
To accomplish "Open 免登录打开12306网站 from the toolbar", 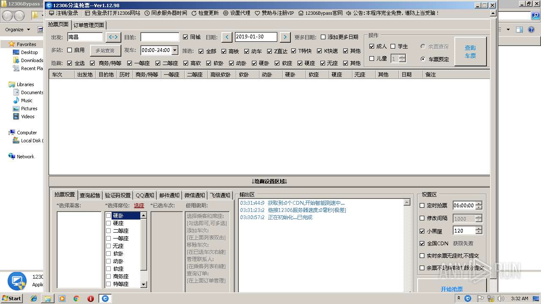I will (x=112, y=13).
